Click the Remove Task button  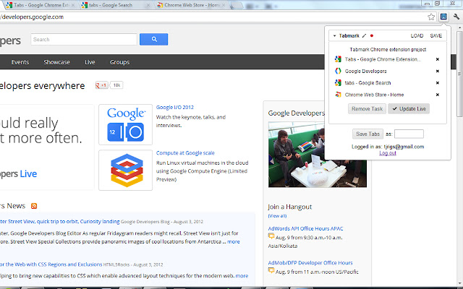pos(367,109)
